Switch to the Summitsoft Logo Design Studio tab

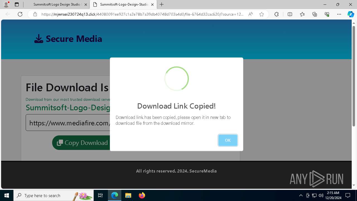(57, 4)
